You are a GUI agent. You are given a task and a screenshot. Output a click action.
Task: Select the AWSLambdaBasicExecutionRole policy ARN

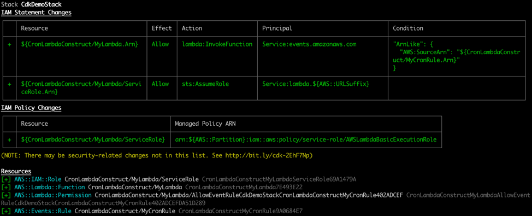point(306,139)
